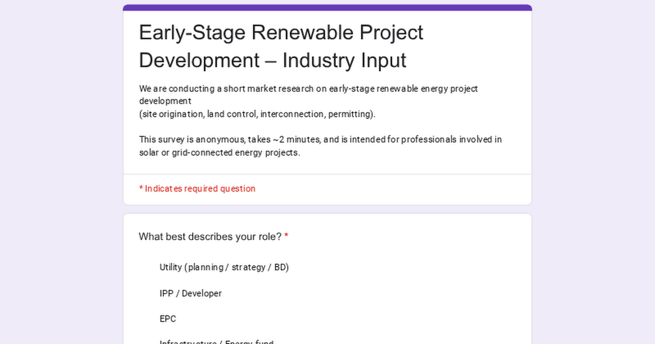Click the word 'interconnection' in the description
Screen dimensions: 655x344
291,114
